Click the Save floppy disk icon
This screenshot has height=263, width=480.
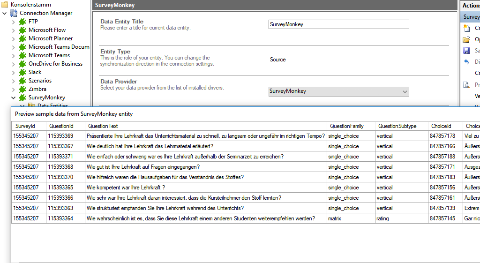click(466, 51)
